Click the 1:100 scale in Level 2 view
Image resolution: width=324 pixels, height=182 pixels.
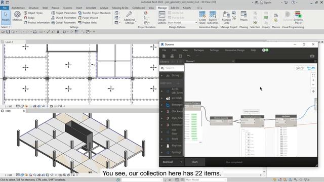(9, 106)
